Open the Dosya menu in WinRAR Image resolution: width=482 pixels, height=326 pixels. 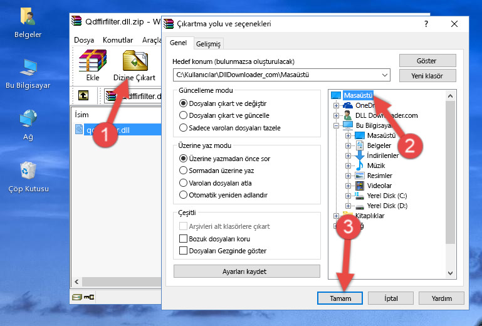pyautogui.click(x=84, y=40)
